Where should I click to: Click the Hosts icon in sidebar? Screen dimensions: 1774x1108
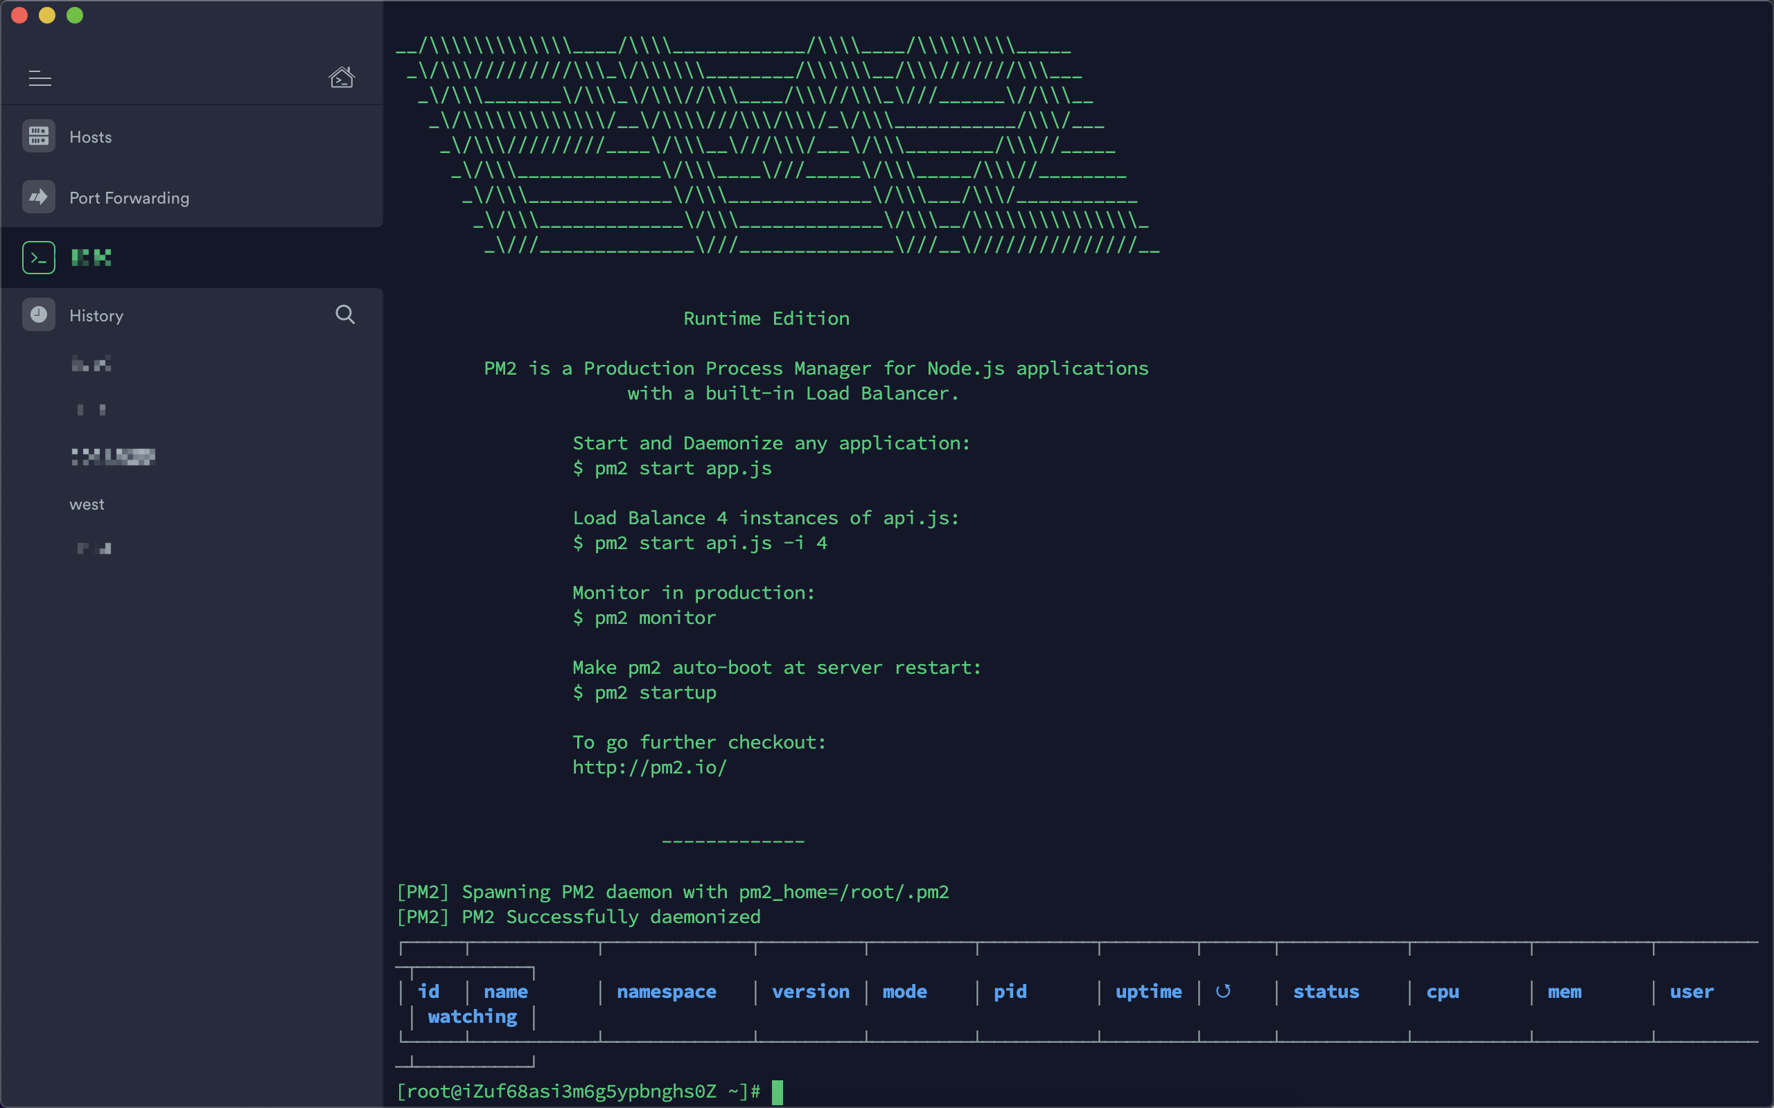point(38,136)
